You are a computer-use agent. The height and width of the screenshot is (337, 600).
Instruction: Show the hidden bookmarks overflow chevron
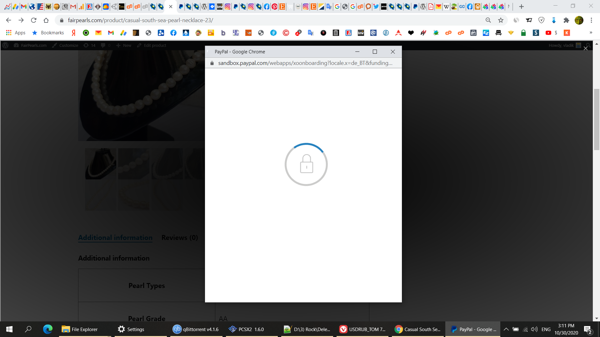pyautogui.click(x=591, y=32)
